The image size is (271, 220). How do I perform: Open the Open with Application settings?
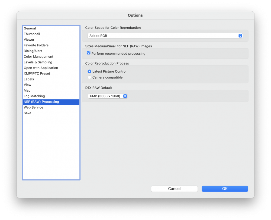[x=51, y=68]
